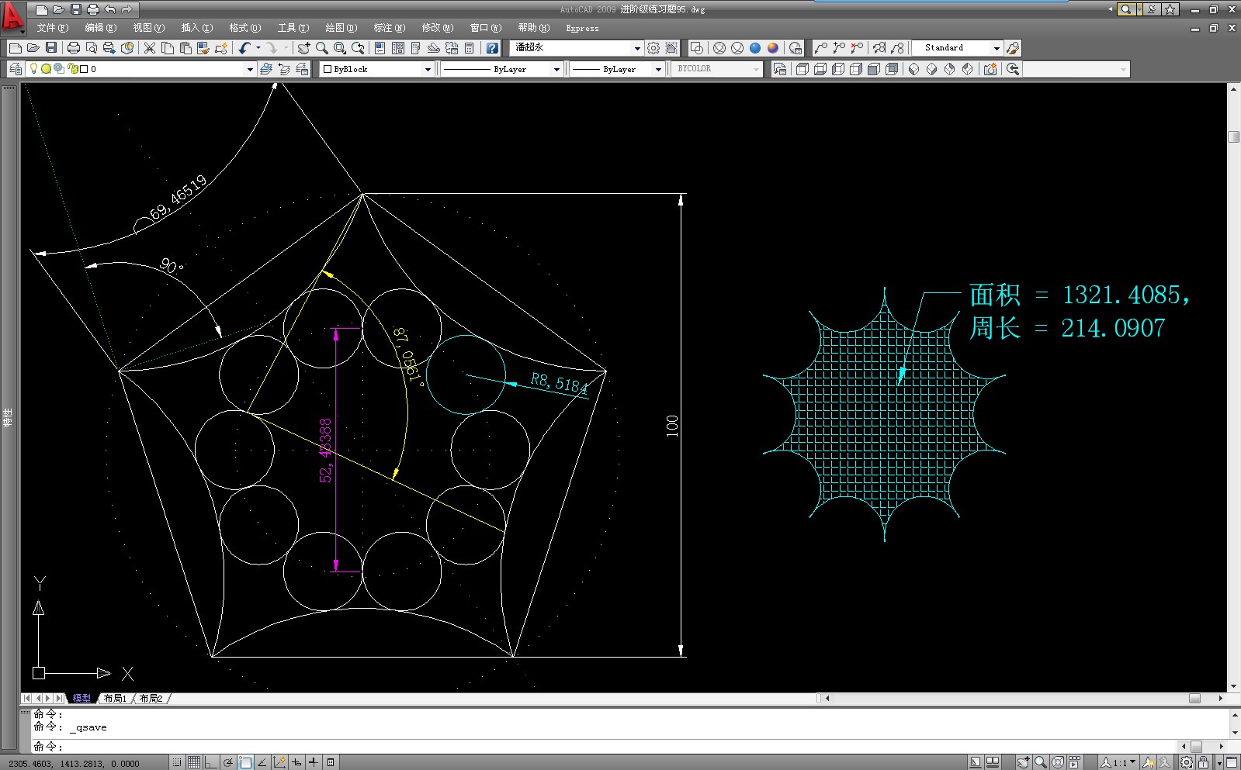Click layer 0 color swatch square

[x=84, y=69]
